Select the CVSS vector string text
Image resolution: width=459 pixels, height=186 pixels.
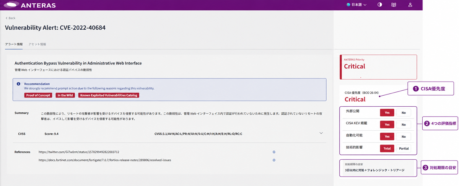click(198, 134)
